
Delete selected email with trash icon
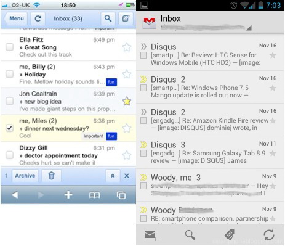51,176
